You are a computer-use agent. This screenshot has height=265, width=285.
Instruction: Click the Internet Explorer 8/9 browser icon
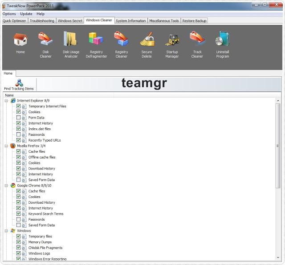click(x=13, y=101)
